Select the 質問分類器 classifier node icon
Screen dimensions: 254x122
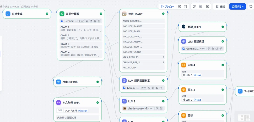[62, 14]
